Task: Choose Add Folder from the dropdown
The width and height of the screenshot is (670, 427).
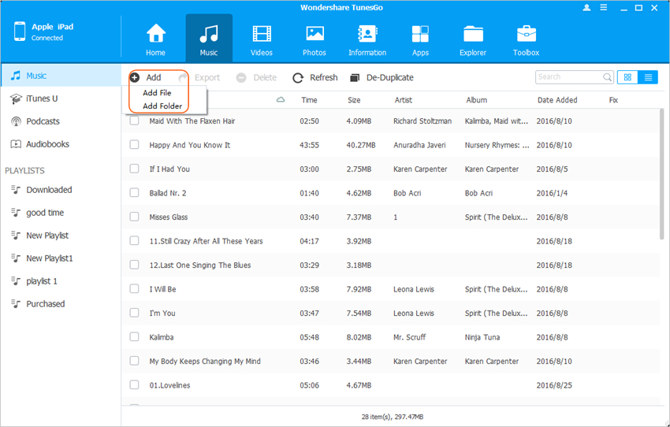Action: click(x=162, y=106)
